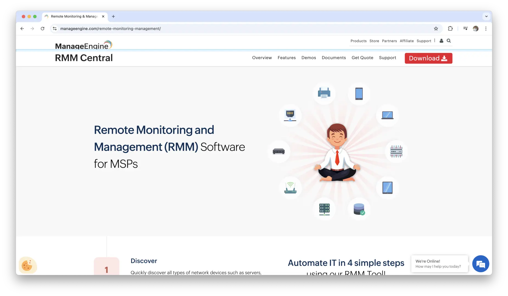Viewport: 508px width, 296px height.
Task: Click the browser forward arrow
Action: pos(32,29)
